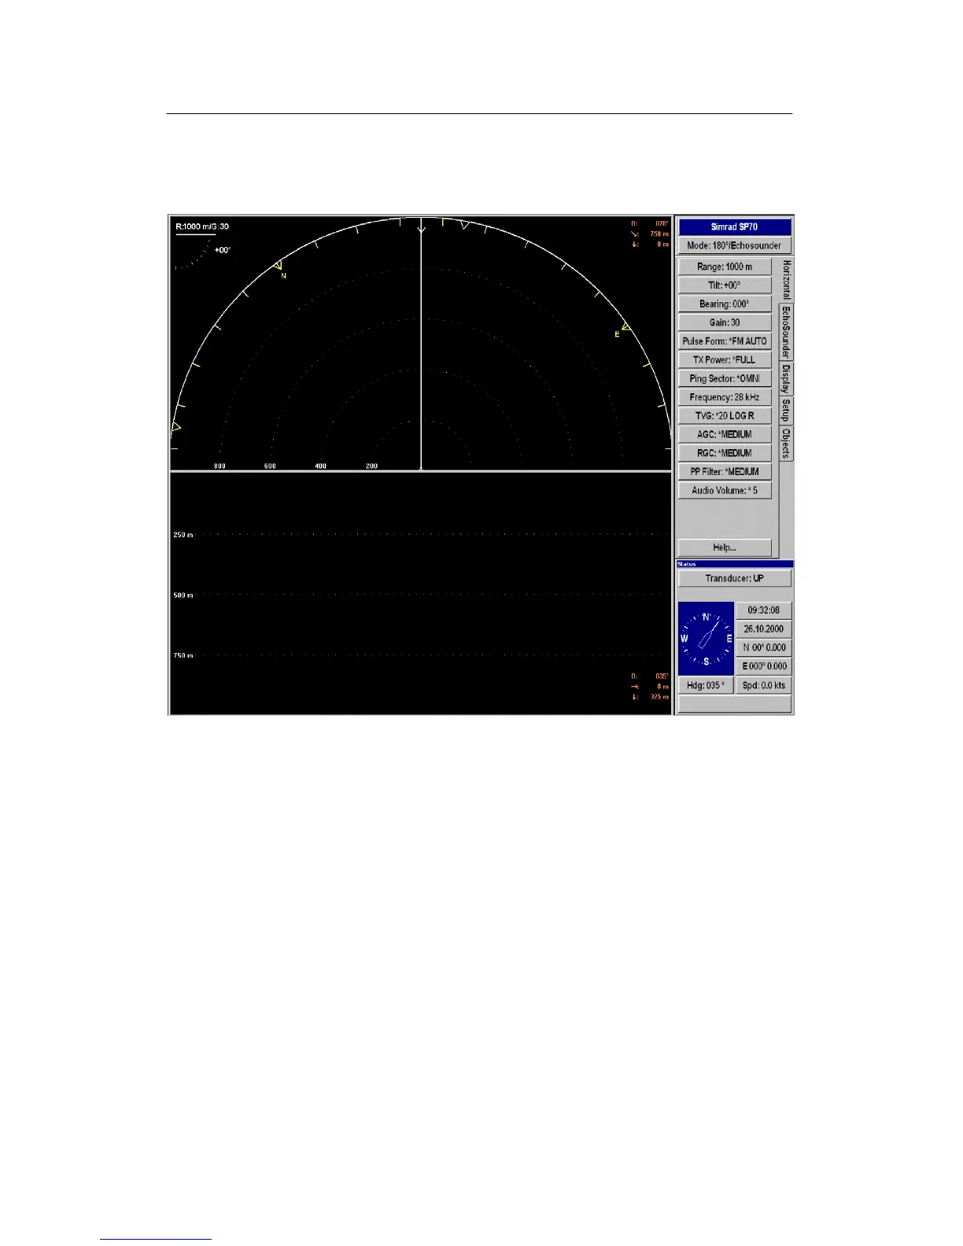Open the Bearing: 000° setting
This screenshot has height=1246, width=963.
coord(725,304)
